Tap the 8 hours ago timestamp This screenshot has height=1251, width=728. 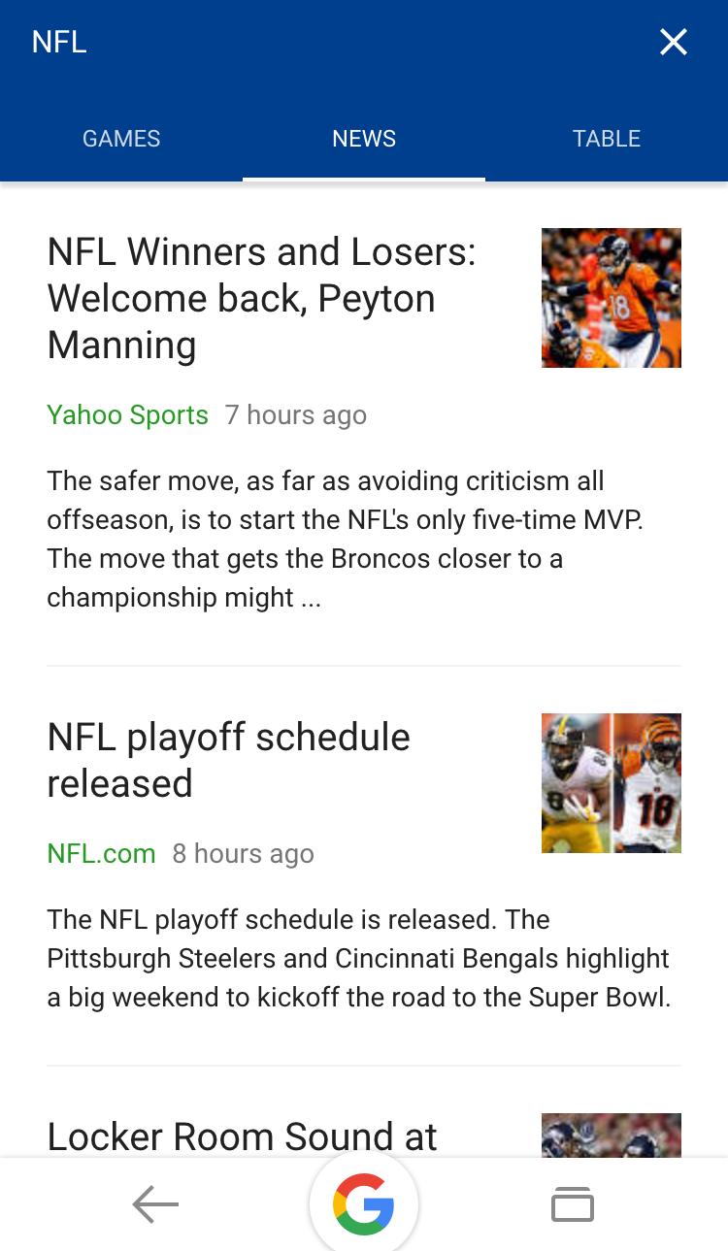[244, 854]
